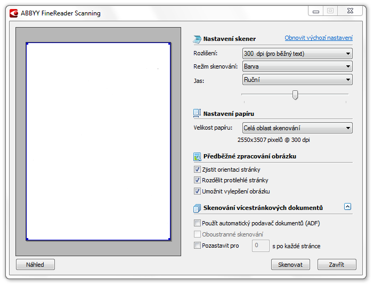Screen dimensions: 374x287
Task: Click the Skenovat button
Action: pyautogui.click(x=290, y=265)
